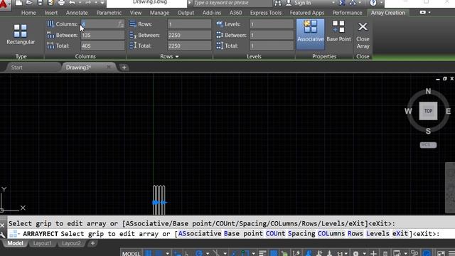
Task: Click the Columns Total field with 405
Action: point(102,46)
